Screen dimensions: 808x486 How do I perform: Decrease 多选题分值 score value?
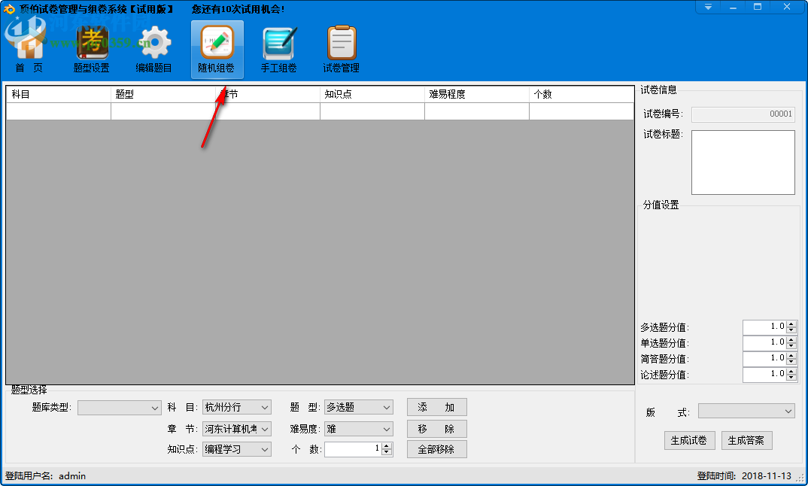pyautogui.click(x=791, y=330)
